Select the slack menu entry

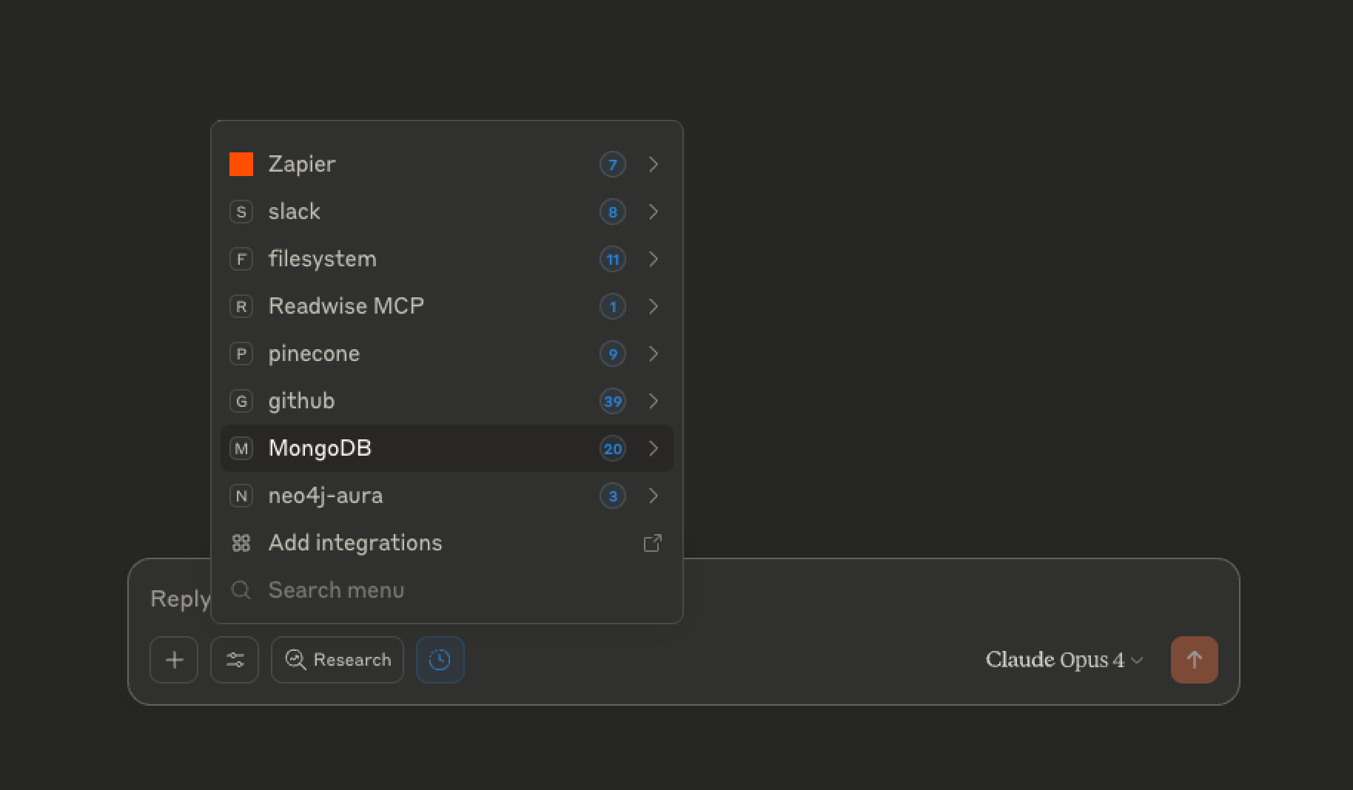(x=447, y=212)
